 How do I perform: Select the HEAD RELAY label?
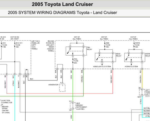point(118,55)
